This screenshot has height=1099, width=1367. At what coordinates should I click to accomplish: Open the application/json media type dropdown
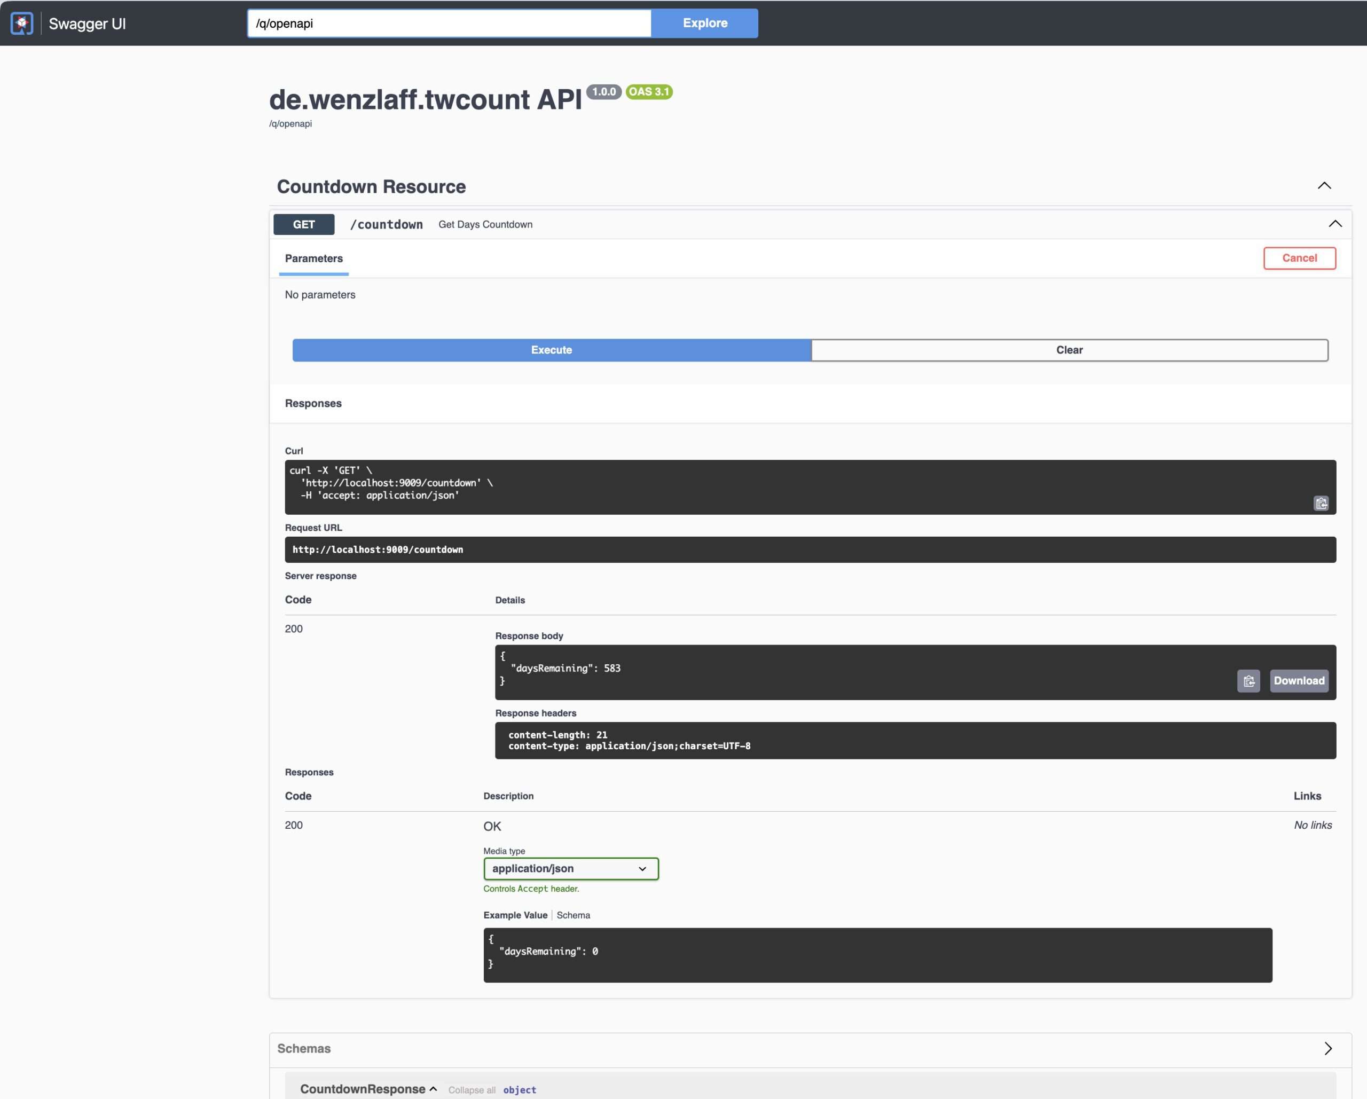tap(570, 868)
